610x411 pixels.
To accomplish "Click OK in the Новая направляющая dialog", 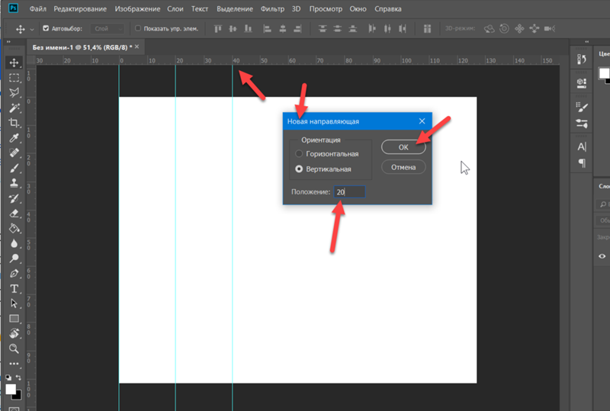I will point(403,146).
